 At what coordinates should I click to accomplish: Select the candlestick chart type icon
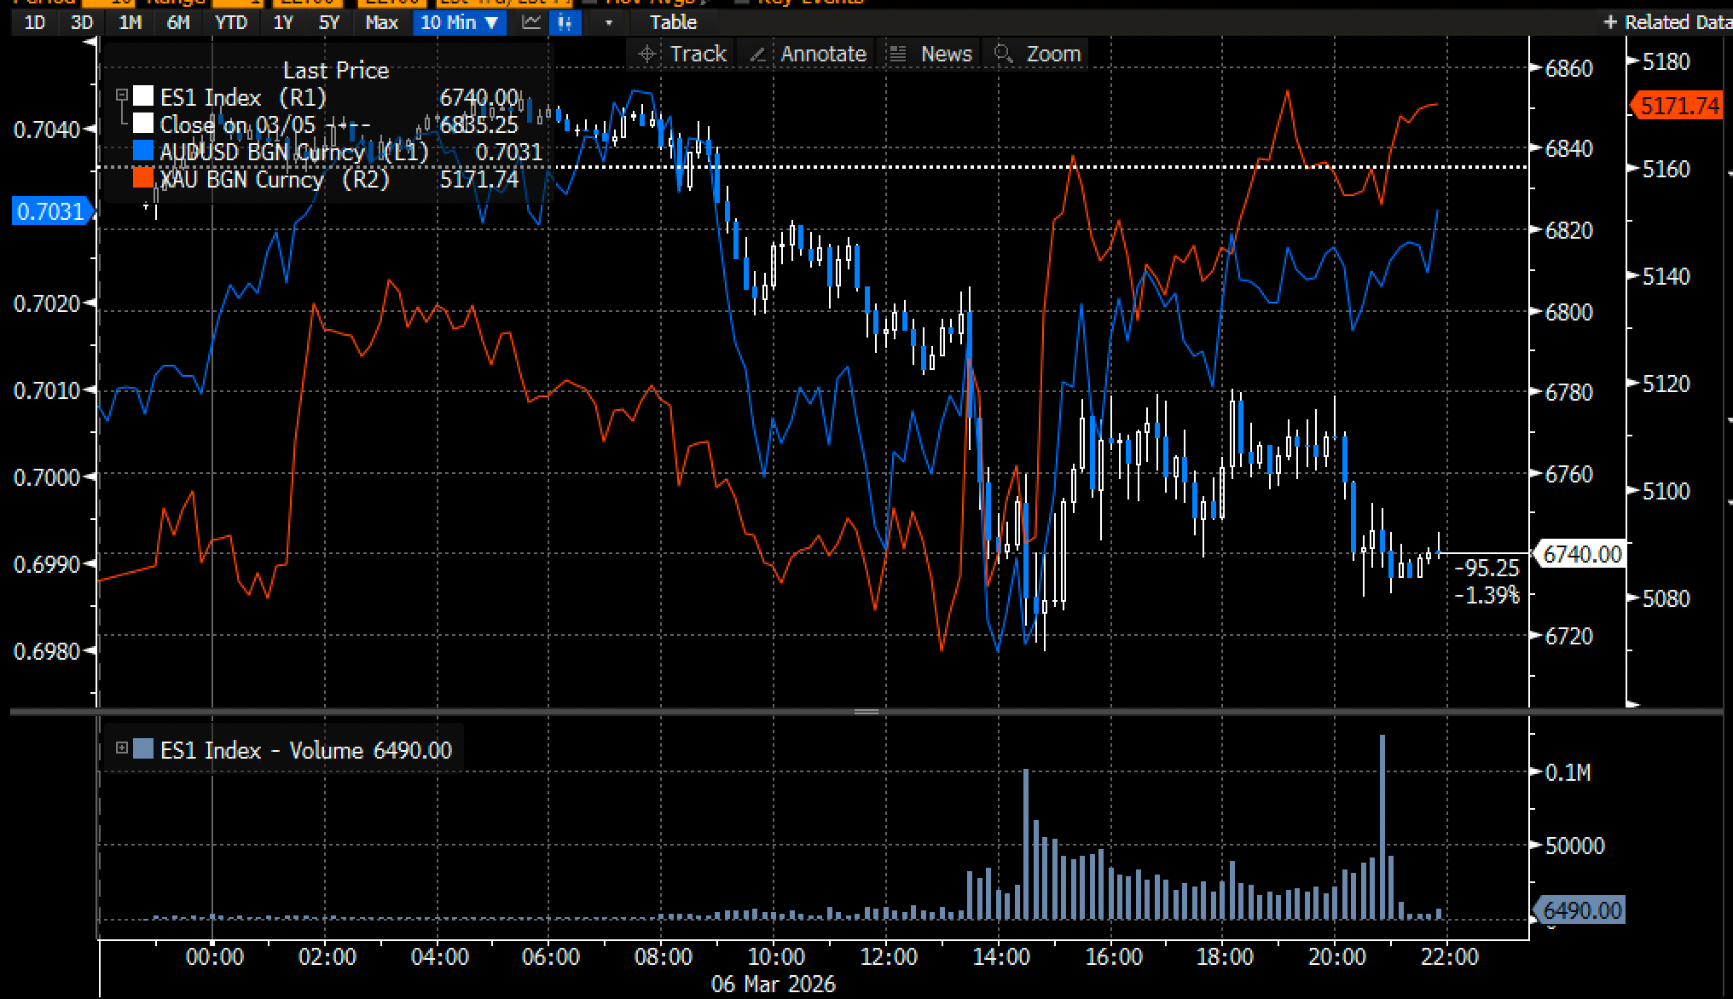(x=564, y=23)
